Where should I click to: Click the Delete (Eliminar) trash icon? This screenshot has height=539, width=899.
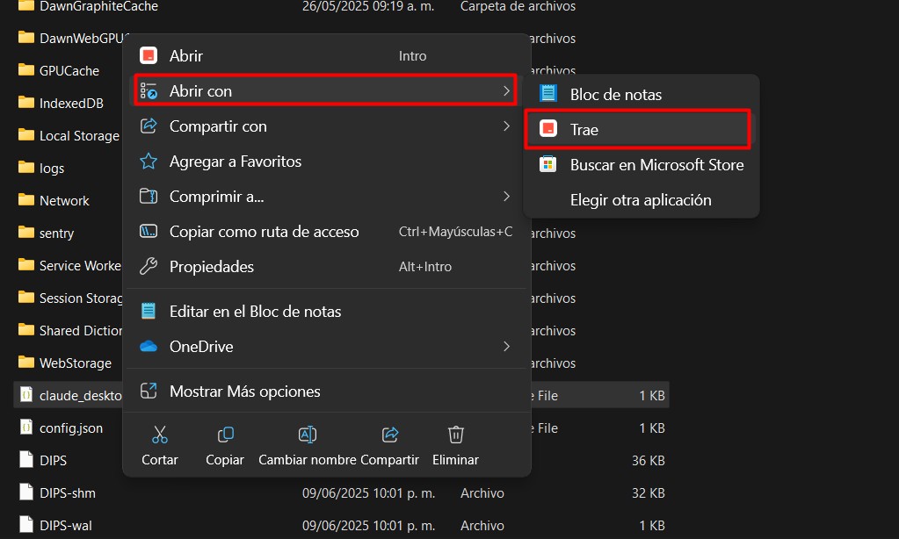coord(455,435)
